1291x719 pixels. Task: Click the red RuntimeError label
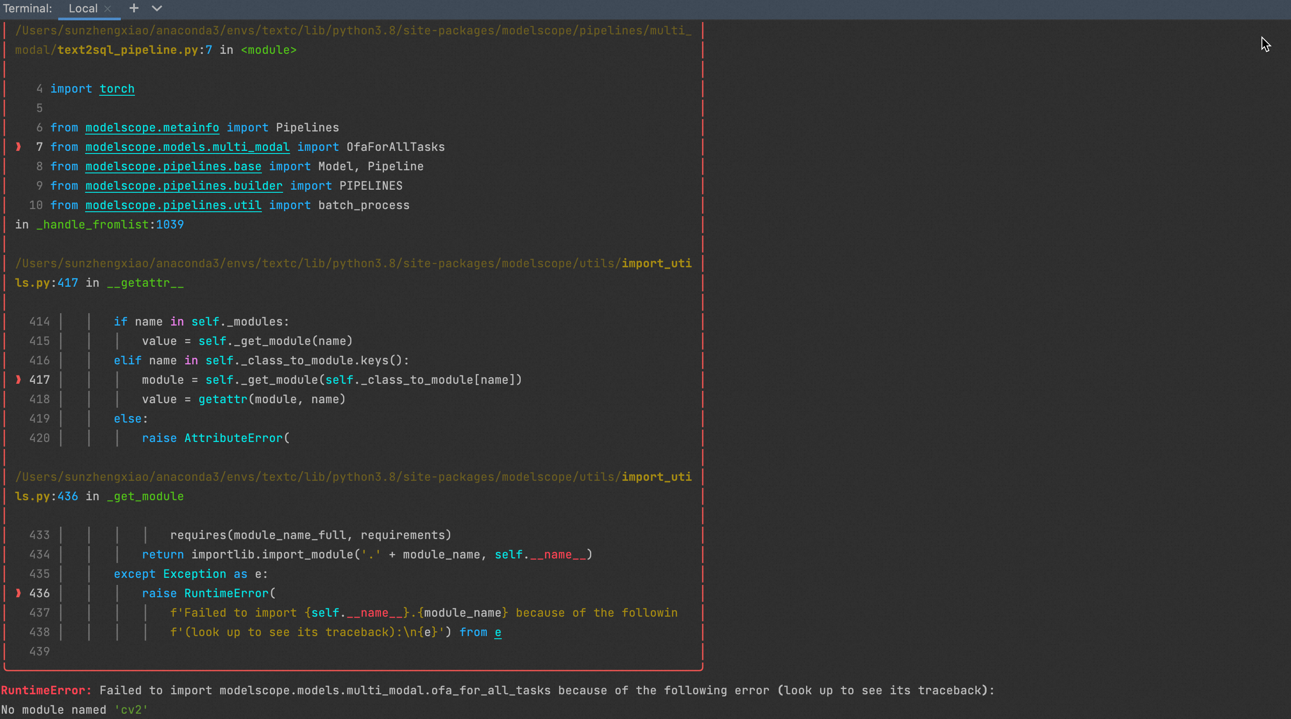click(45, 690)
